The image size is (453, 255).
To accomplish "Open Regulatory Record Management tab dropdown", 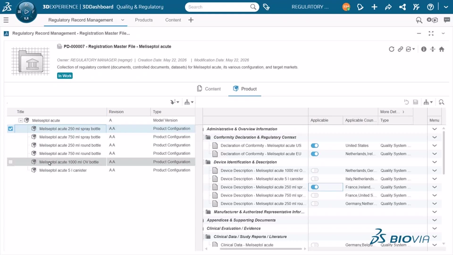I will click(x=123, y=20).
